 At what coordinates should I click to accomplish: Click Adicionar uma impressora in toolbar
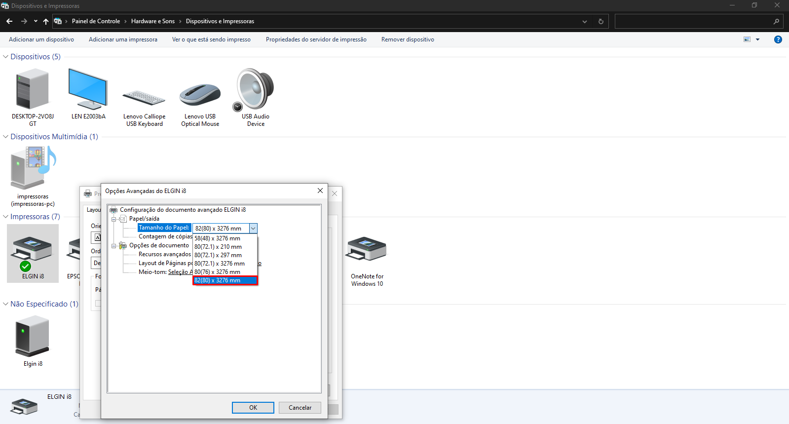123,39
